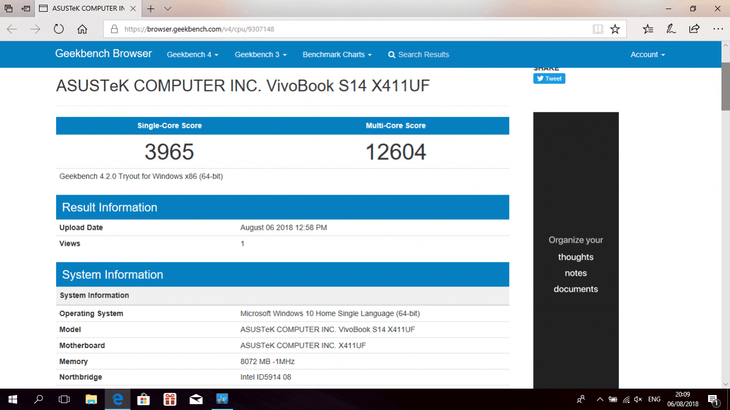The image size is (730, 410).
Task: Click the Search Results link
Action: [x=418, y=55]
